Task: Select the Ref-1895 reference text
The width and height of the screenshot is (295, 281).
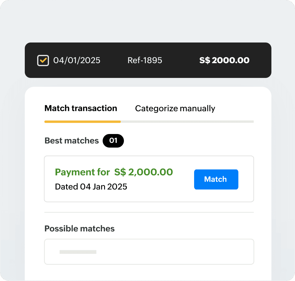Action: coord(145,61)
